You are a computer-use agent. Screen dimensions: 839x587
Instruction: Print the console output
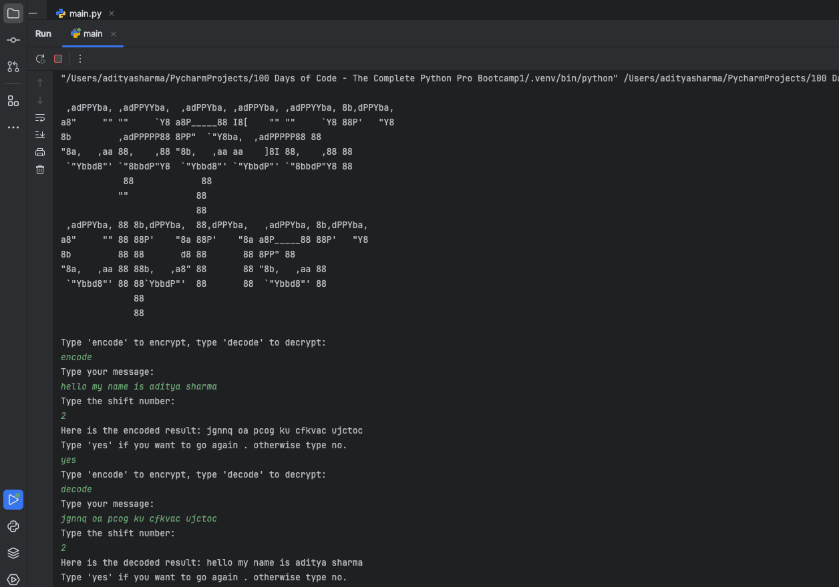pos(40,152)
